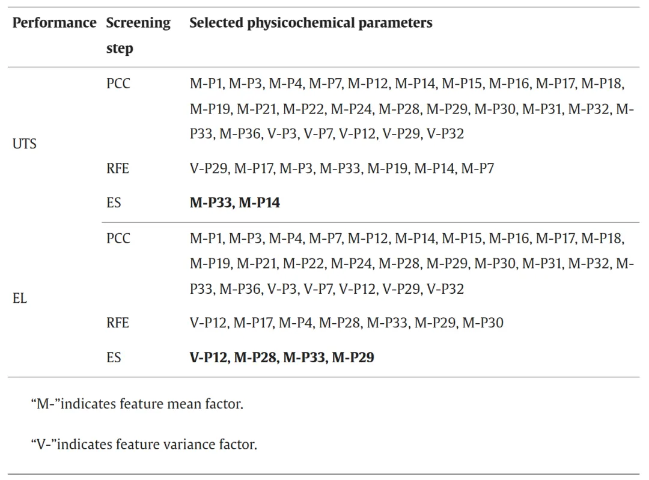Image resolution: width=649 pixels, height=480 pixels.
Task: Click the Selected physicochemical parameters header
Action: [311, 23]
